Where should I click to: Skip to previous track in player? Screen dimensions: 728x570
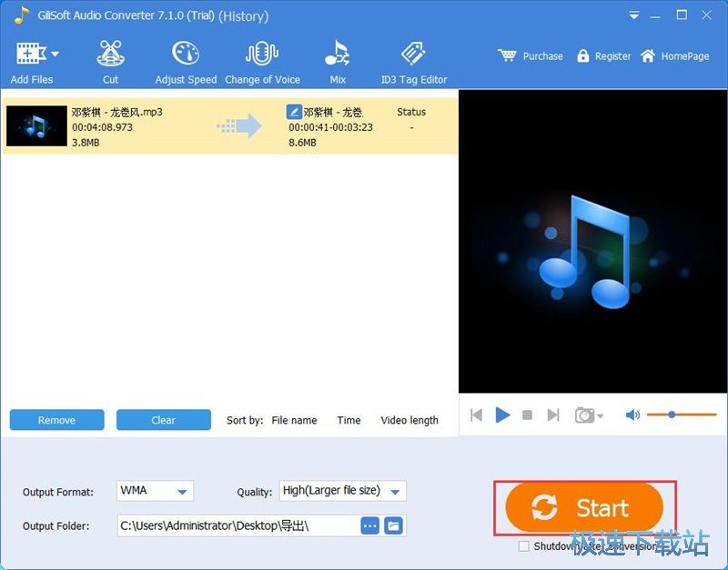pyautogui.click(x=476, y=415)
